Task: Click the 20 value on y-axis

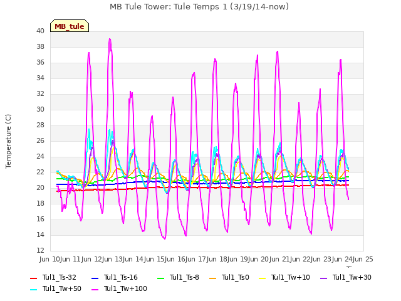Action: point(40,188)
